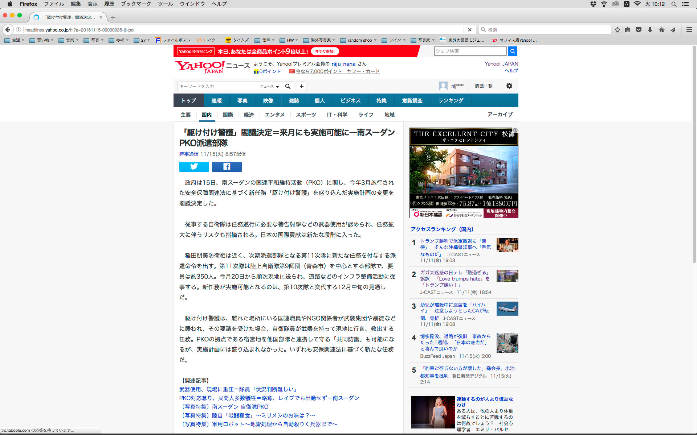Open 海外写真家 bookmarks folder dropdown
The image size is (697, 435).
319,40
